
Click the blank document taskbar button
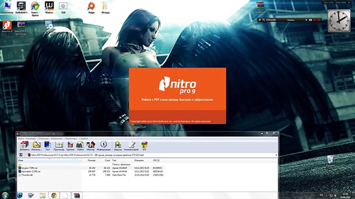65,195
